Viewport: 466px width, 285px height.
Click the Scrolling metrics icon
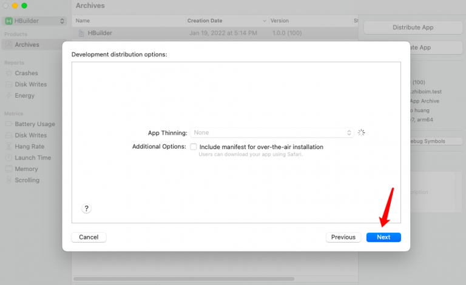pyautogui.click(x=9, y=180)
